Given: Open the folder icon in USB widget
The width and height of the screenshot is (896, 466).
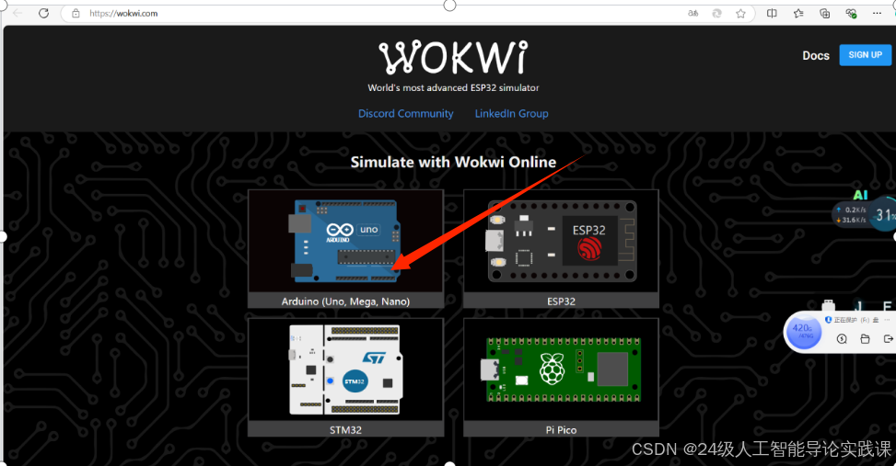Looking at the screenshot, I should coord(865,339).
